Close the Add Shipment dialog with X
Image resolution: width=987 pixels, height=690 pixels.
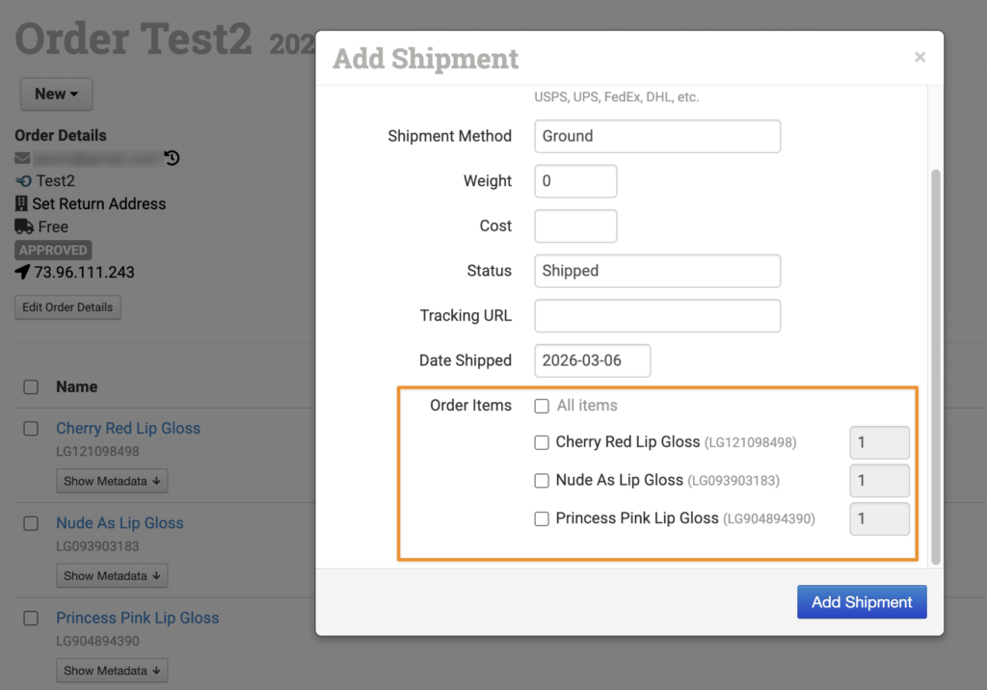[920, 58]
